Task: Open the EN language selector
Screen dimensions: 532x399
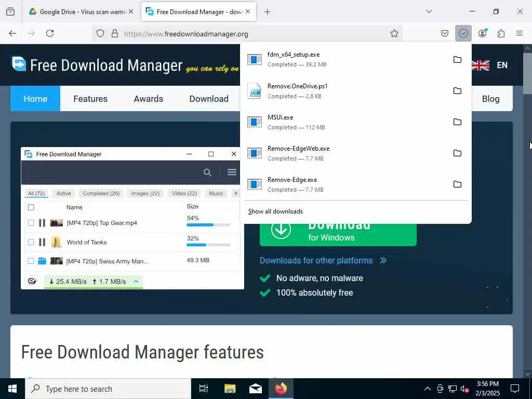Action: point(502,65)
